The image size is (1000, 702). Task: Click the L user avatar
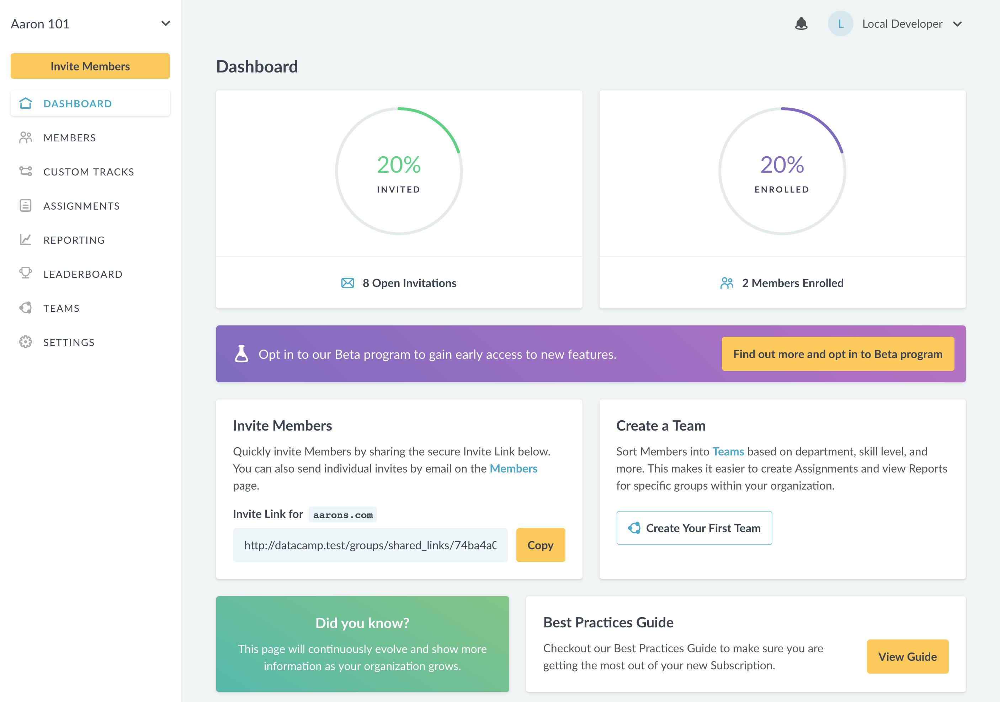coord(840,23)
